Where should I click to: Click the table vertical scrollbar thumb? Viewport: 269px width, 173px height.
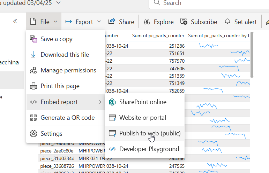(x=252, y=55)
